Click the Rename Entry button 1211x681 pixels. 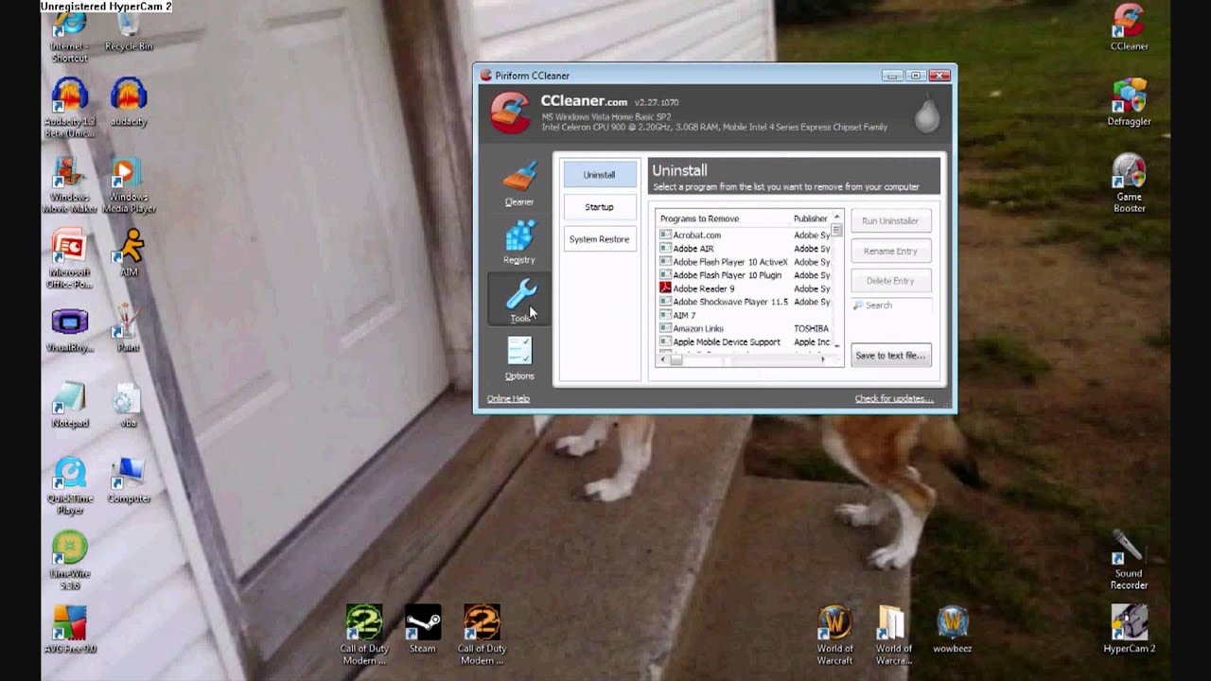(890, 252)
